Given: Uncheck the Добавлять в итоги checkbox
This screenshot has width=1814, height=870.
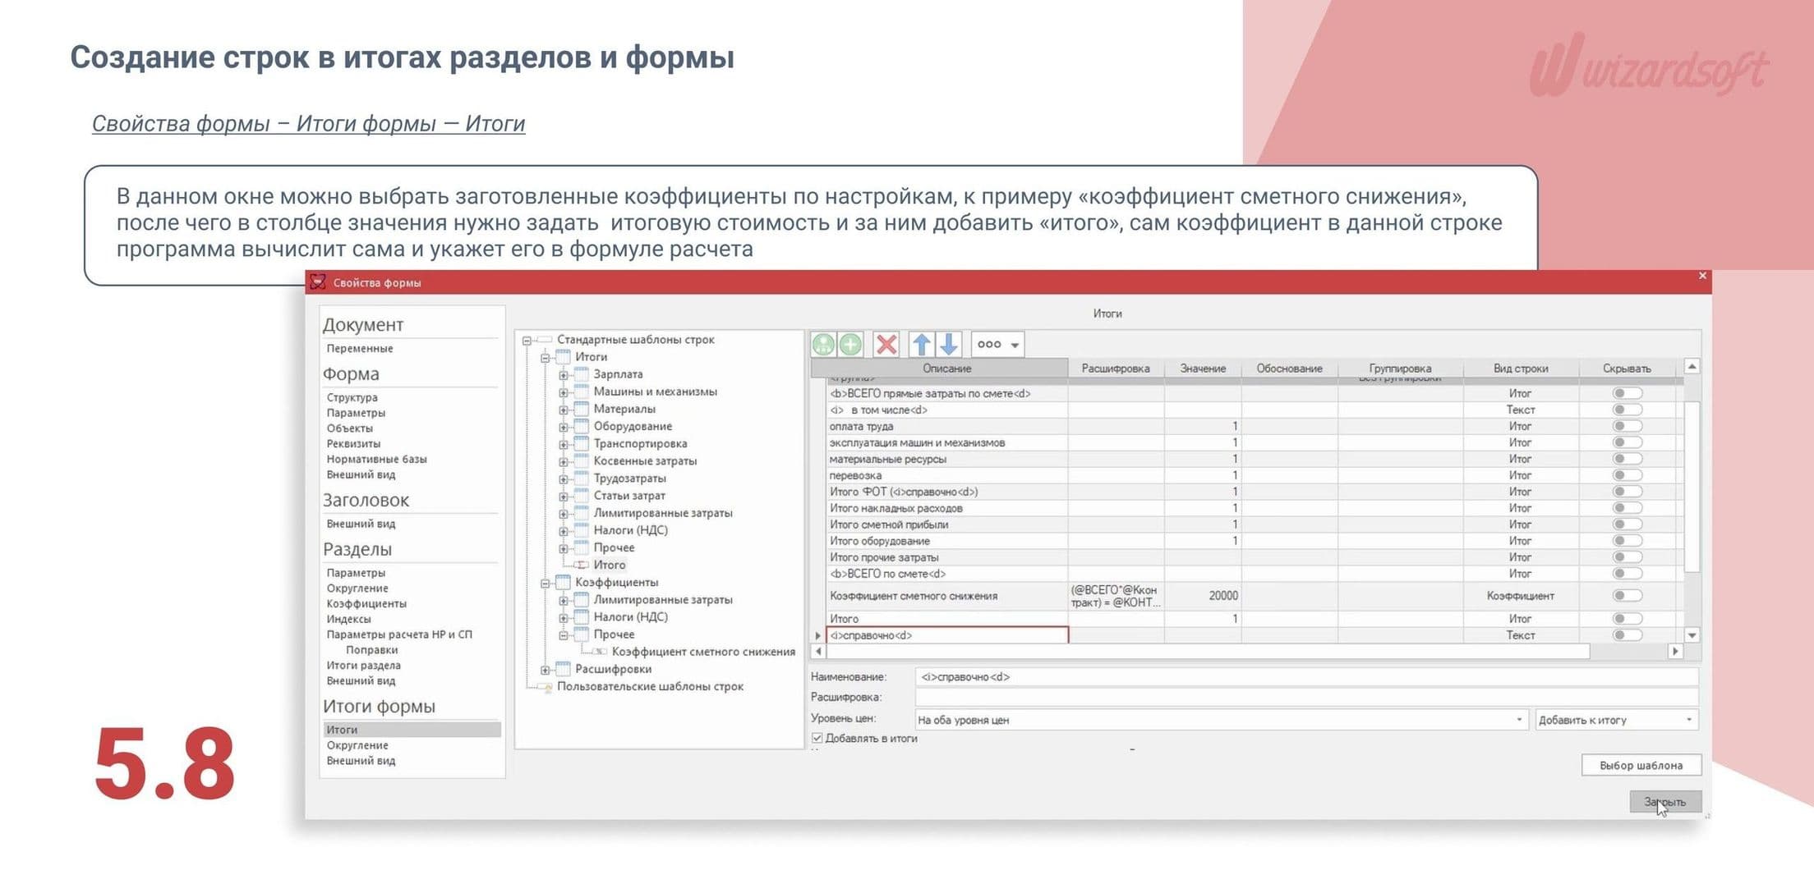Looking at the screenshot, I should point(817,739).
